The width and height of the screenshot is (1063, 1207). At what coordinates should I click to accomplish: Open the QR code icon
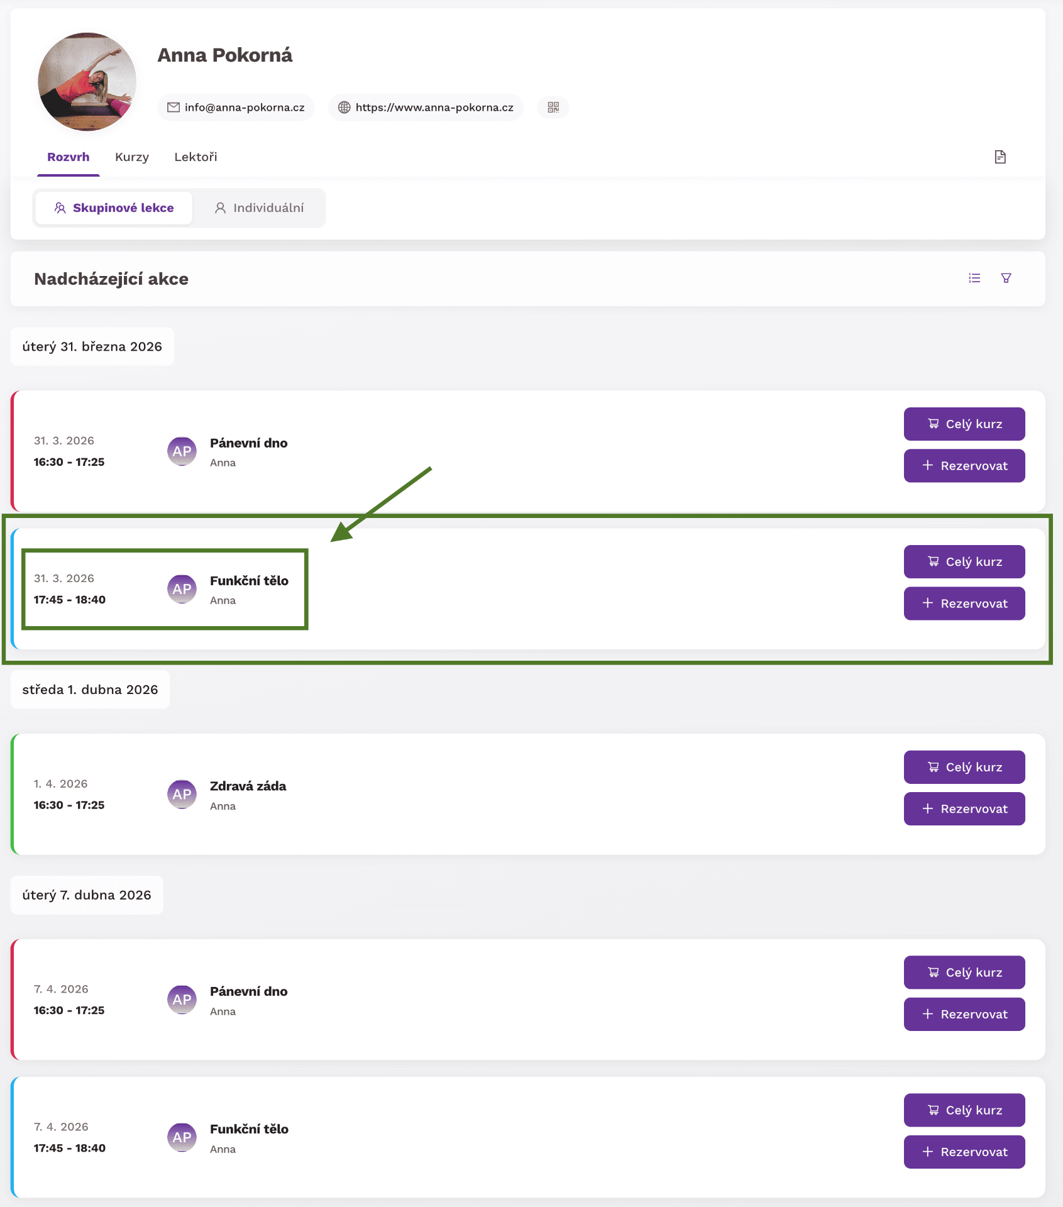553,107
